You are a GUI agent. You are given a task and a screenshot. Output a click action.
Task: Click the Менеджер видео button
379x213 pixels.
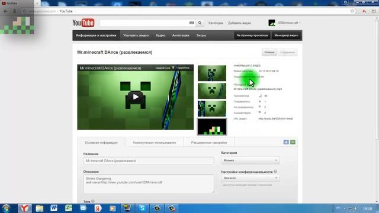point(286,35)
